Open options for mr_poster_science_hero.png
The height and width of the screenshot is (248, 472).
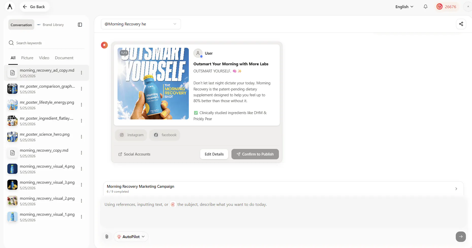[81, 137]
